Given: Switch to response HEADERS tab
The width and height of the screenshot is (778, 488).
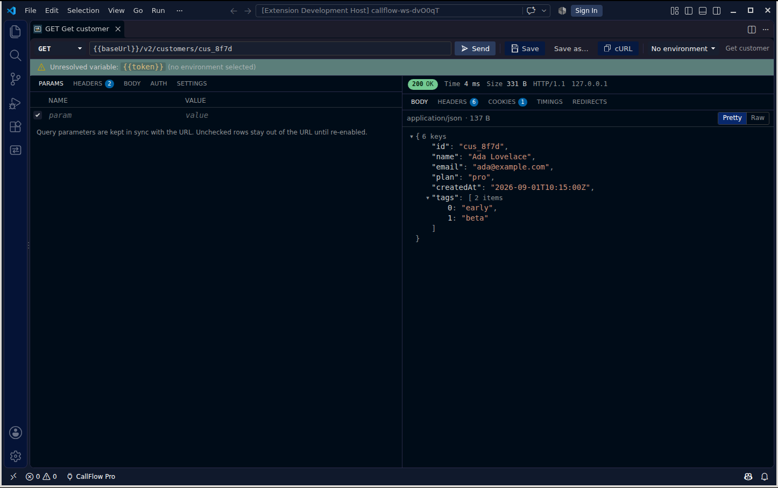Looking at the screenshot, I should (458, 102).
